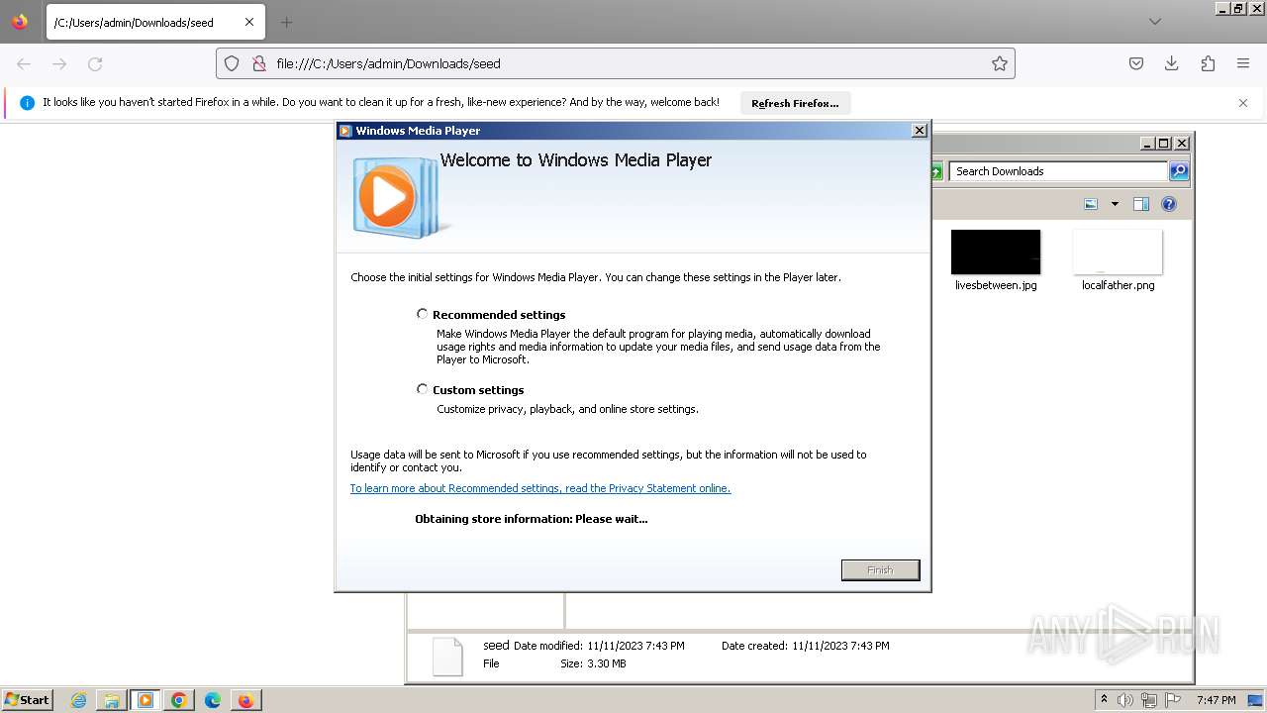
Task: Click the Date modified value in details pane
Action: (x=635, y=646)
